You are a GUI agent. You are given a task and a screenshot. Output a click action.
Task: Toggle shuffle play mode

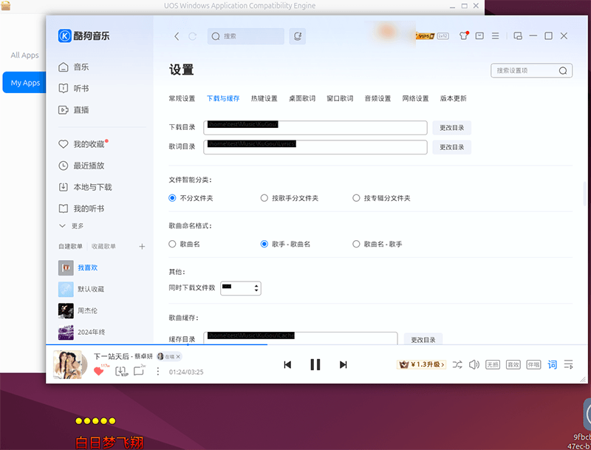point(457,364)
